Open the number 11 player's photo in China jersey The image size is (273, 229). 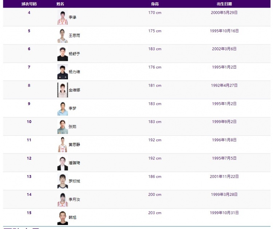click(63, 145)
